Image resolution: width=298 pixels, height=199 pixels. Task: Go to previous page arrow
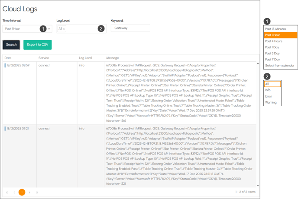[x=14, y=192]
